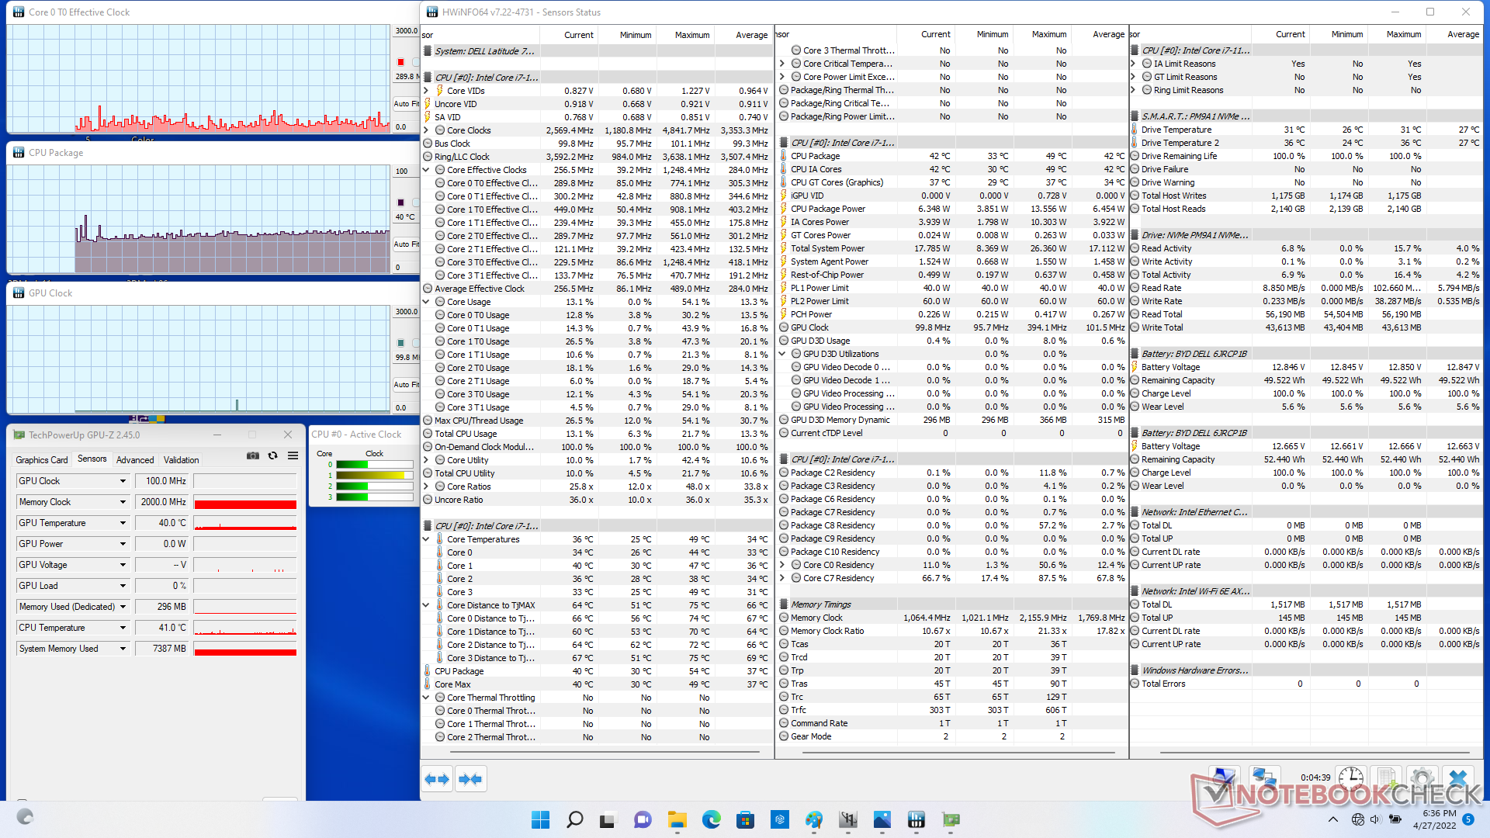Click the shrink columns inward arrows icon
The height and width of the screenshot is (838, 1490).
click(470, 779)
